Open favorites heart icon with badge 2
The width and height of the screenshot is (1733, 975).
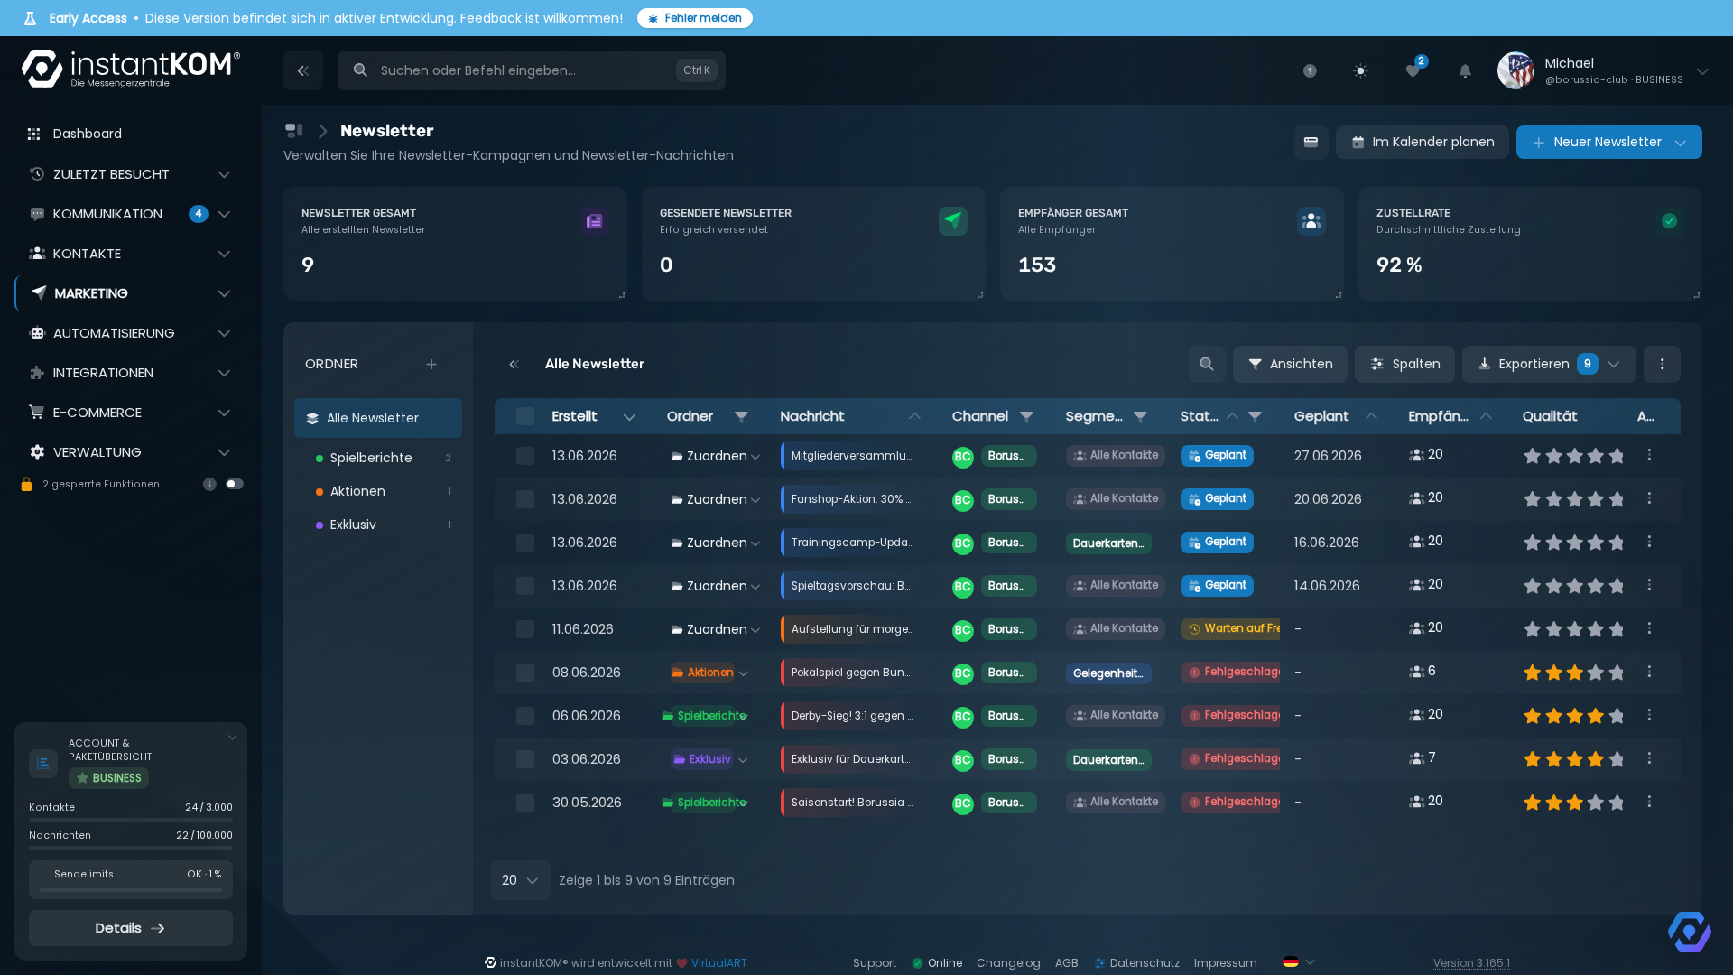coord(1413,70)
